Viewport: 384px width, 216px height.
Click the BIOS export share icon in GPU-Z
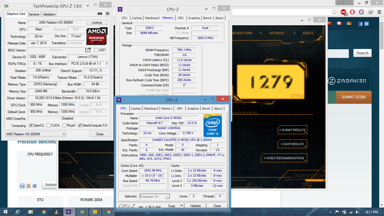point(88,50)
